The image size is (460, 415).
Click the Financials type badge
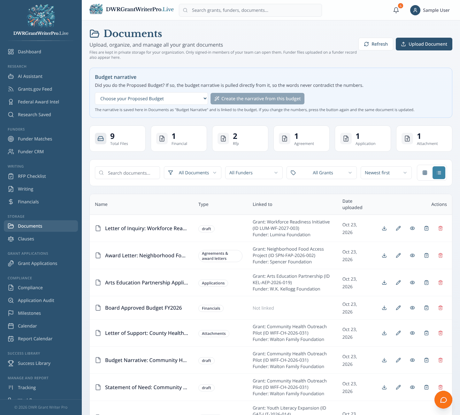tap(211, 308)
